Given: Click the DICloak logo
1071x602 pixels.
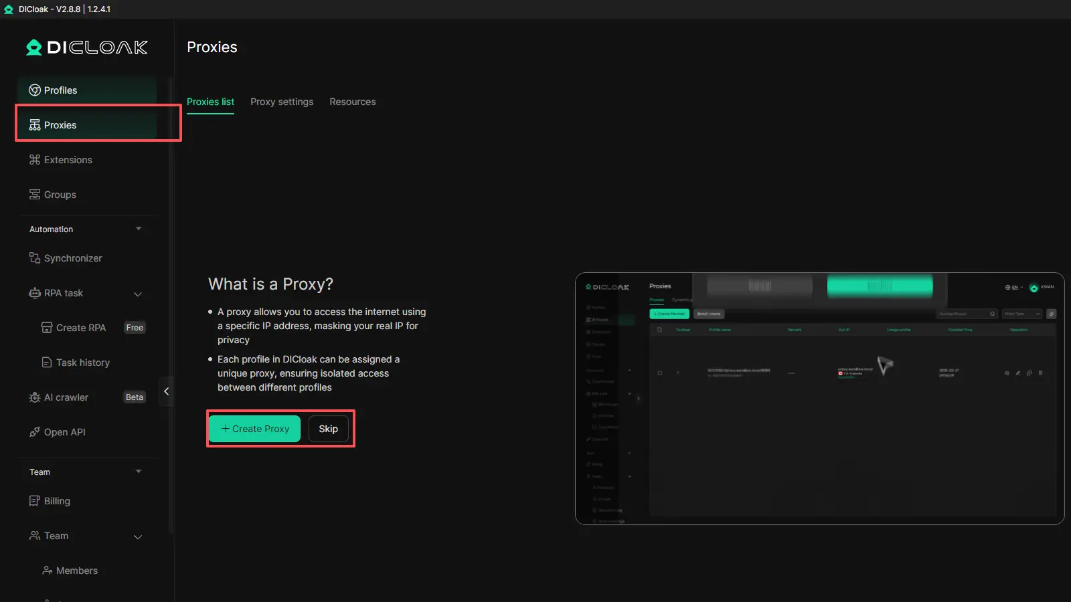Looking at the screenshot, I should click(x=87, y=47).
